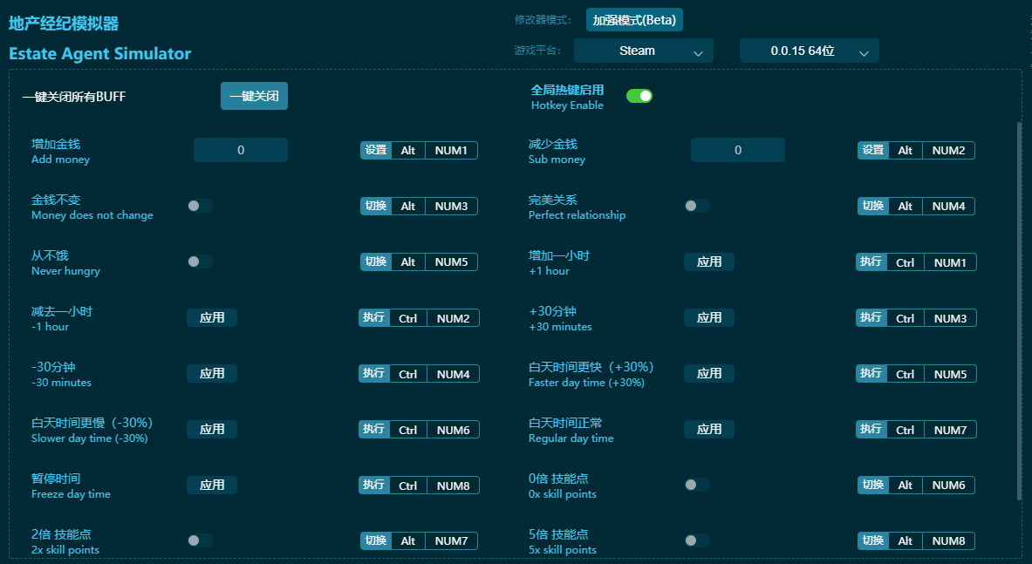The image size is (1032, 564).
Task: Click the Add money input field
Action: (x=241, y=150)
